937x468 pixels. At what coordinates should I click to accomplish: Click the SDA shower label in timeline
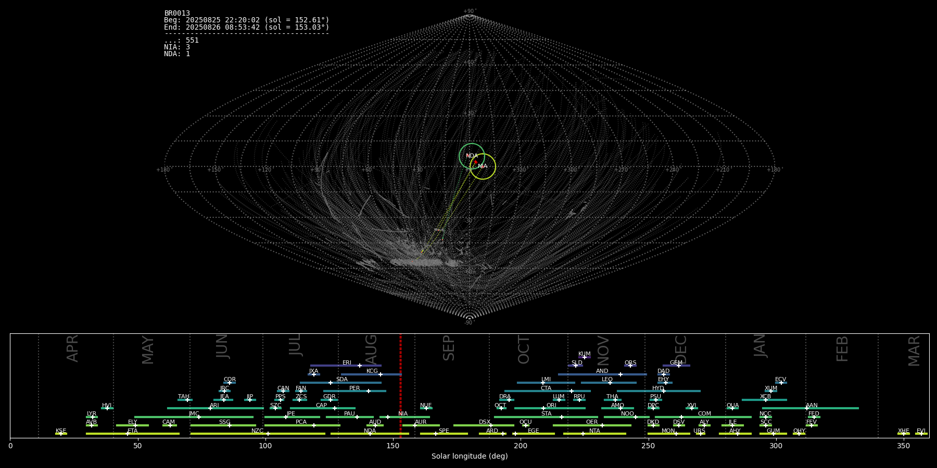coord(342,380)
